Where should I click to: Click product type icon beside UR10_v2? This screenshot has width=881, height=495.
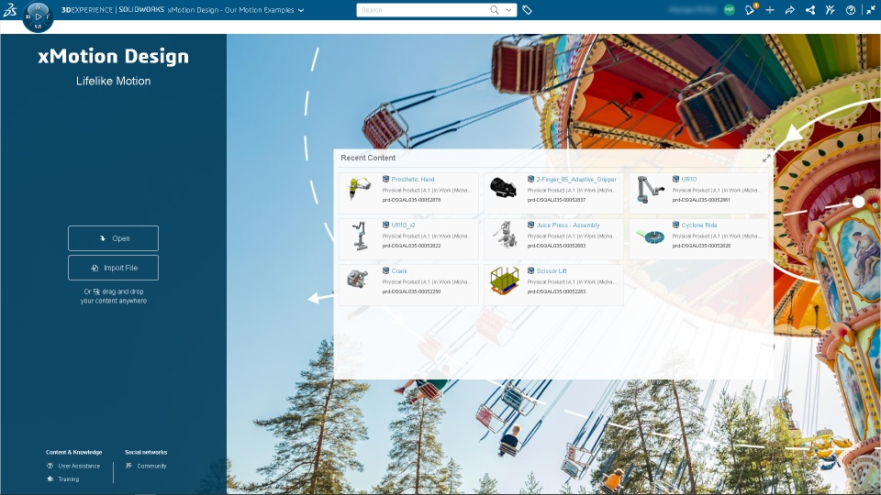[385, 225]
